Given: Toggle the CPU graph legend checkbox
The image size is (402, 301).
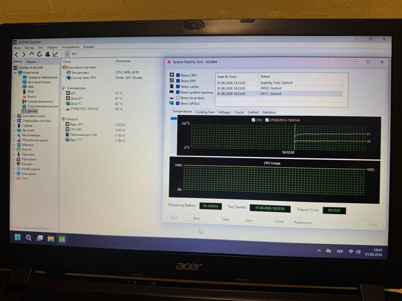Looking at the screenshot, I should point(253,120).
